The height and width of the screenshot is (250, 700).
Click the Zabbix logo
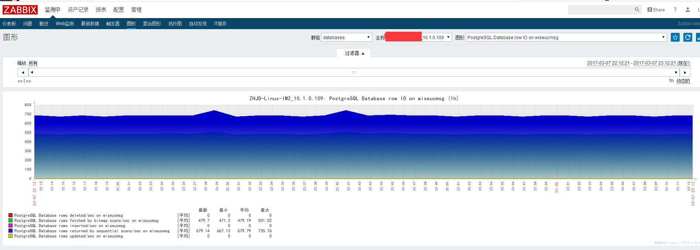(20, 10)
